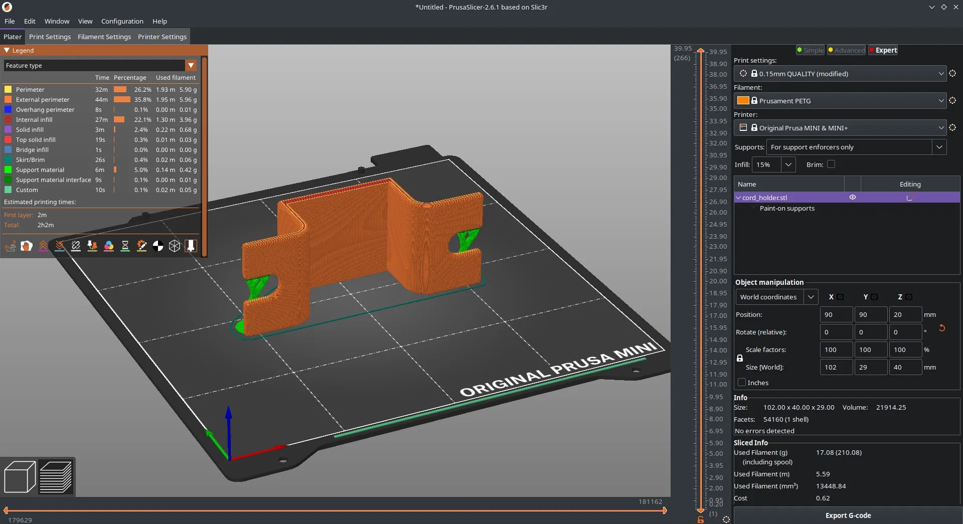Toggle color changes visibility circles icon
The height and width of the screenshot is (524, 963).
(109, 246)
